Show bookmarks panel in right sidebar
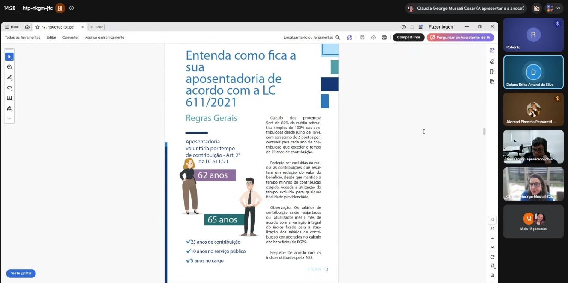Viewport: 568px width, 283px height. click(492, 72)
